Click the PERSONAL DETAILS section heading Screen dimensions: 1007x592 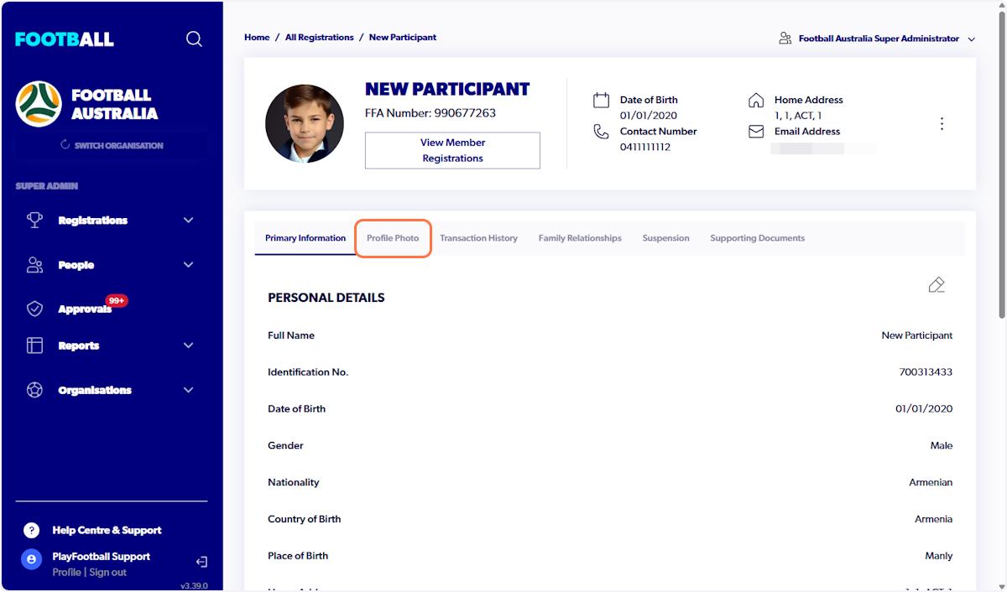(326, 298)
